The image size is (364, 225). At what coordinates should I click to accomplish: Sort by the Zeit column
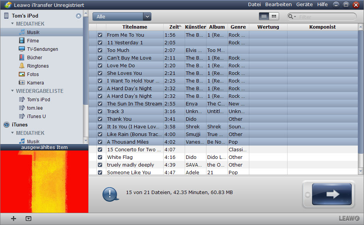click(x=174, y=27)
